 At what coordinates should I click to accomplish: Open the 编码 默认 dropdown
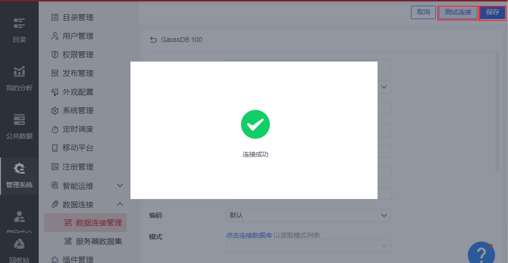(308, 215)
